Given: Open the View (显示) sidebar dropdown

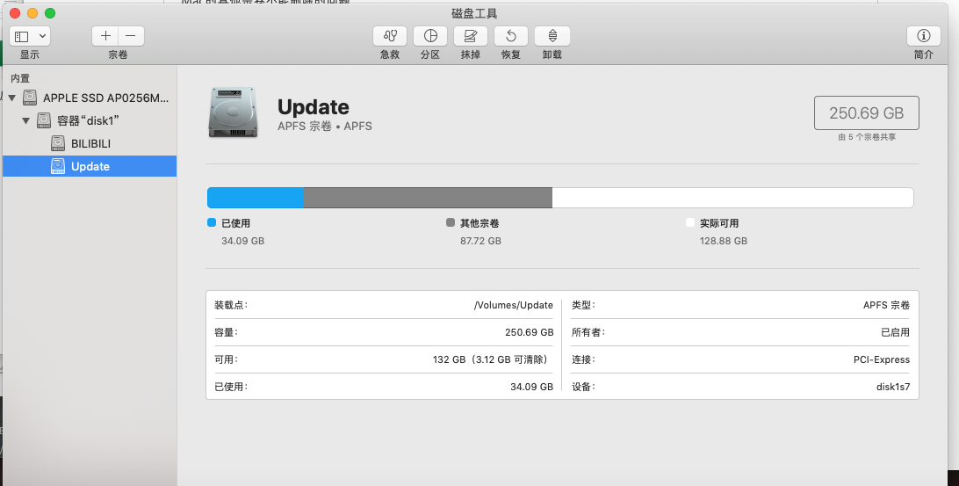Looking at the screenshot, I should 30,36.
